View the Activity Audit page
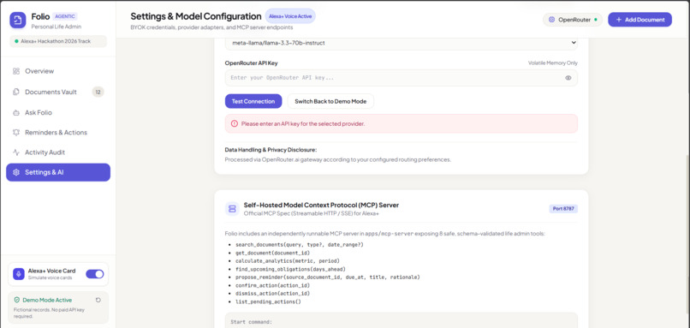This screenshot has height=328, width=690. (58, 152)
